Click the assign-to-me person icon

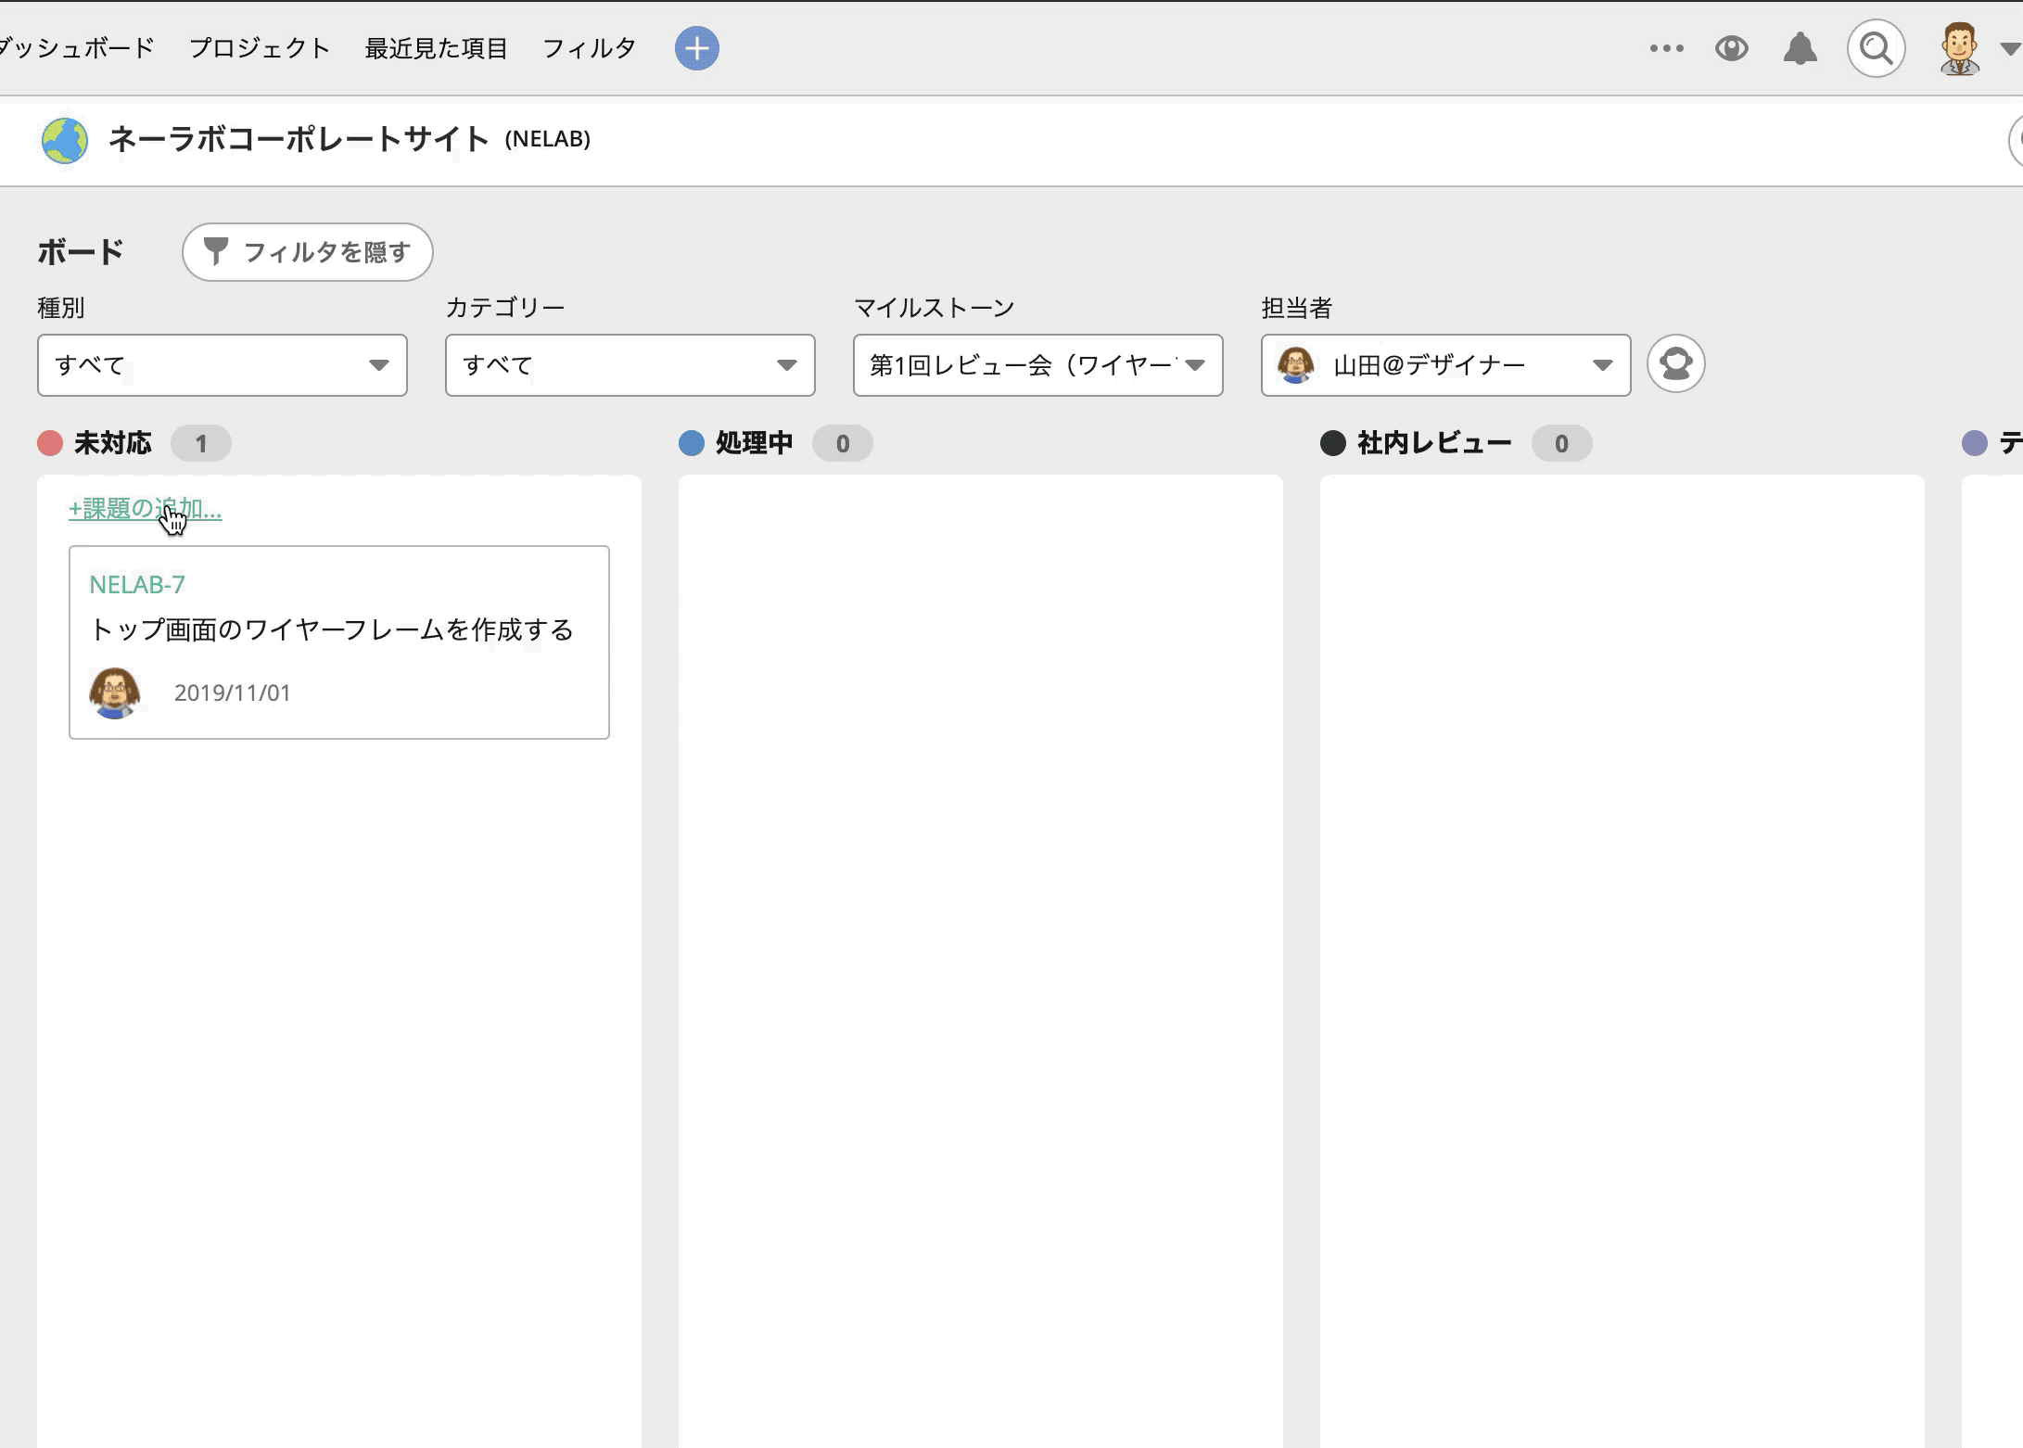pos(1675,363)
